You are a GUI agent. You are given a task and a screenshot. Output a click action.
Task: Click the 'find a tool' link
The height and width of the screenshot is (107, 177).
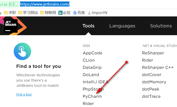(24, 95)
